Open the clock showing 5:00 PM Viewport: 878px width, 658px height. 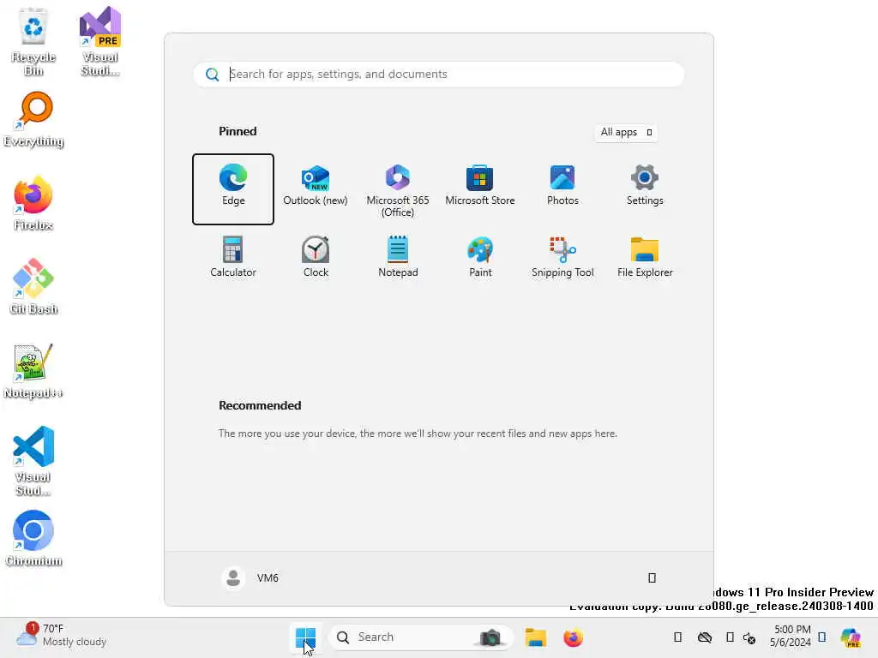pyautogui.click(x=790, y=636)
